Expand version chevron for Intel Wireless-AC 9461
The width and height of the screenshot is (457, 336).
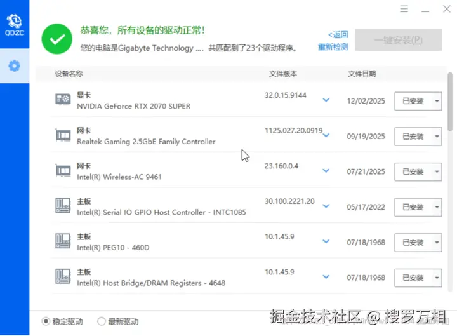click(326, 171)
